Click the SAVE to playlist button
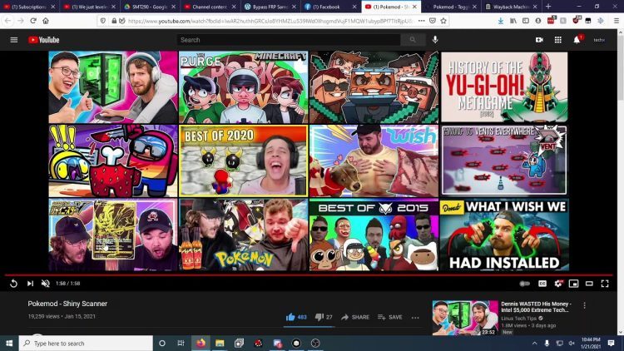Image resolution: width=624 pixels, height=351 pixels. pyautogui.click(x=389, y=317)
